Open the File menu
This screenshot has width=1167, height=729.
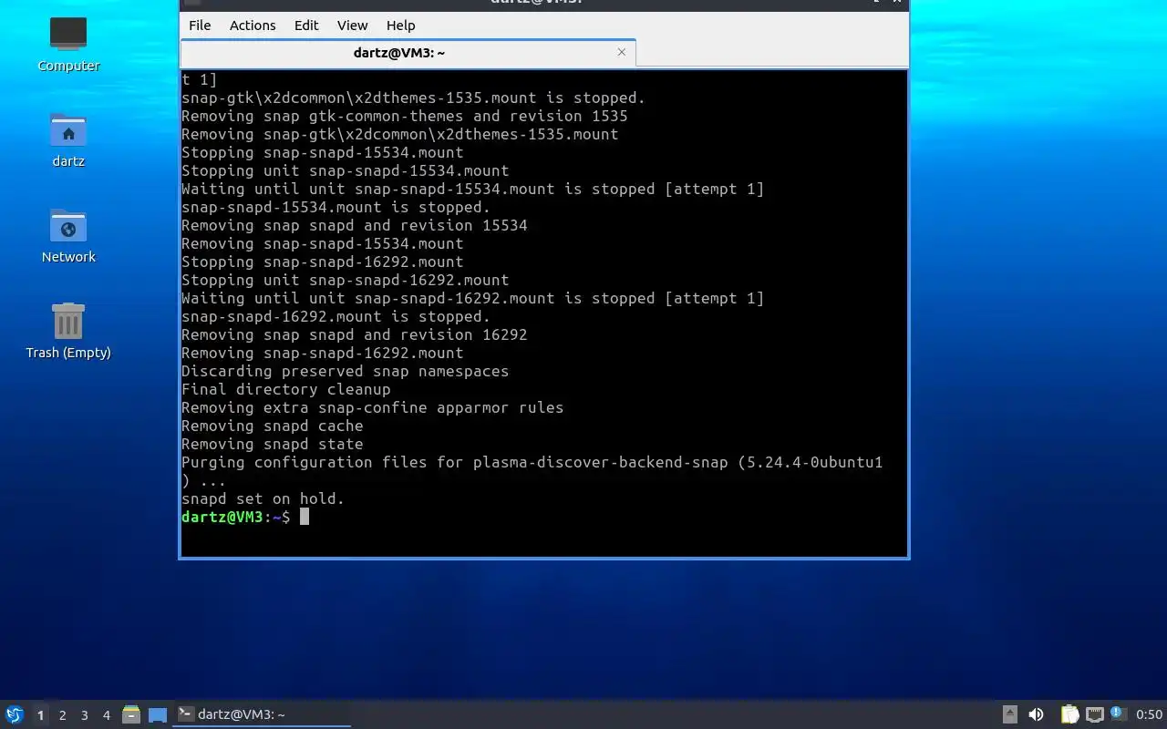(x=200, y=26)
